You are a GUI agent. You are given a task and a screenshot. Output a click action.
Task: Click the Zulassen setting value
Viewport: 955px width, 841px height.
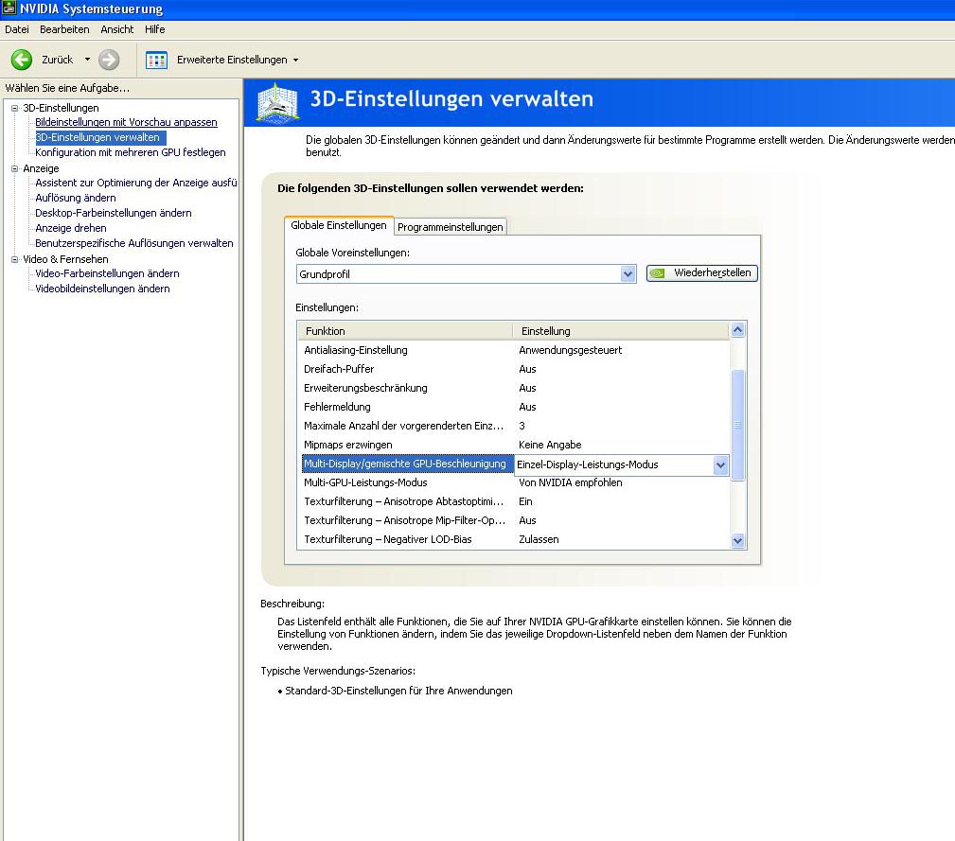click(539, 540)
